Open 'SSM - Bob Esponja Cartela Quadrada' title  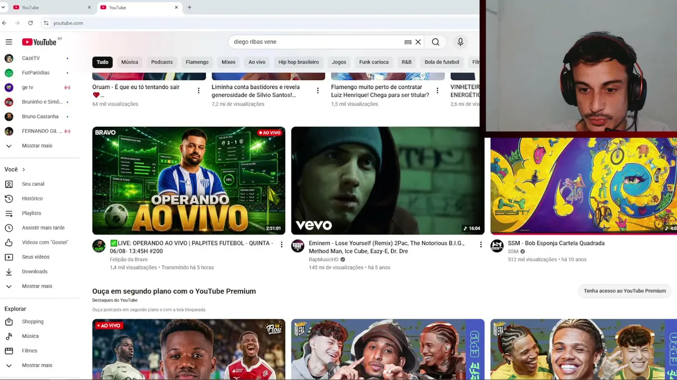tap(556, 243)
